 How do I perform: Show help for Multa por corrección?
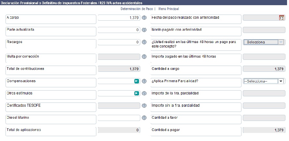144,57
